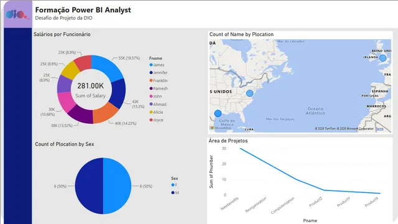The height and width of the screenshot is (224, 398).
Task: Click the DIO logo in the header
Action: coord(17,14)
